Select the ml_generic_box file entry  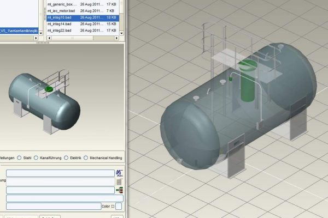coord(62,4)
